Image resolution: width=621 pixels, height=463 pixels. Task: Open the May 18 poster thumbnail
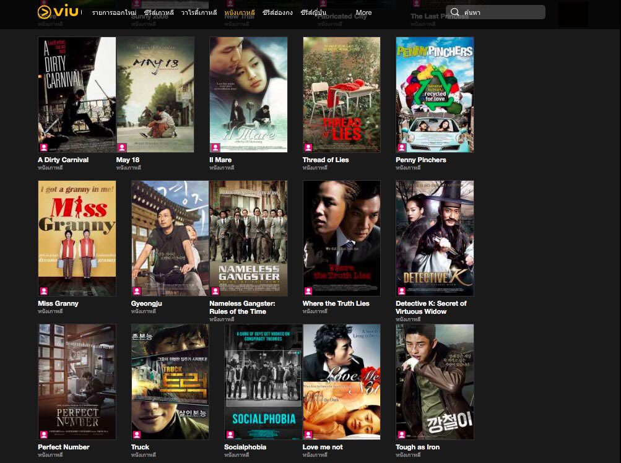pos(155,95)
